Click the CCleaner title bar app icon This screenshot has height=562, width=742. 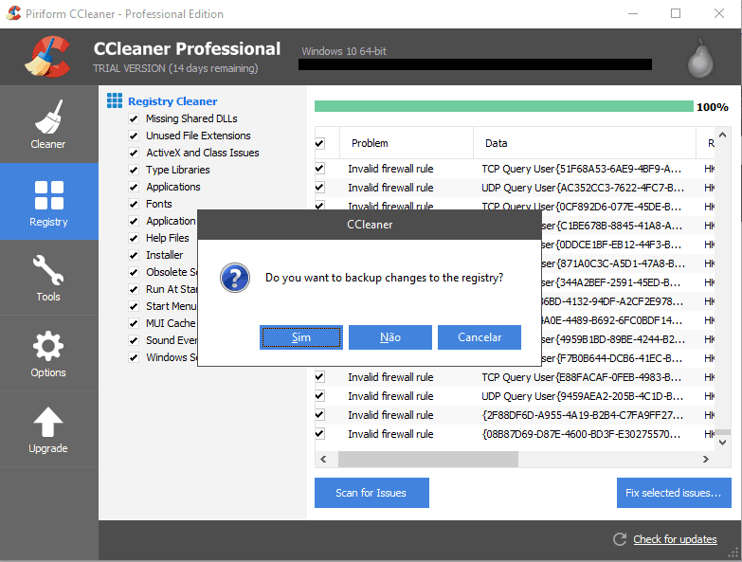point(13,13)
